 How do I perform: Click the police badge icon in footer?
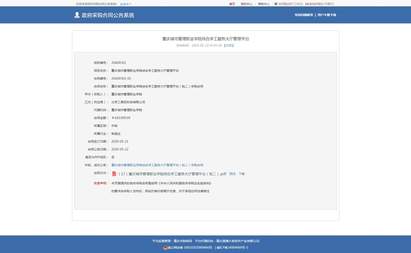coord(165,247)
